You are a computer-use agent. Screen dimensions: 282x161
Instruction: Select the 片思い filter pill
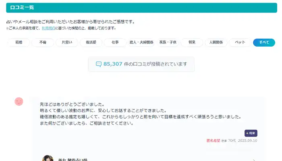point(66,42)
